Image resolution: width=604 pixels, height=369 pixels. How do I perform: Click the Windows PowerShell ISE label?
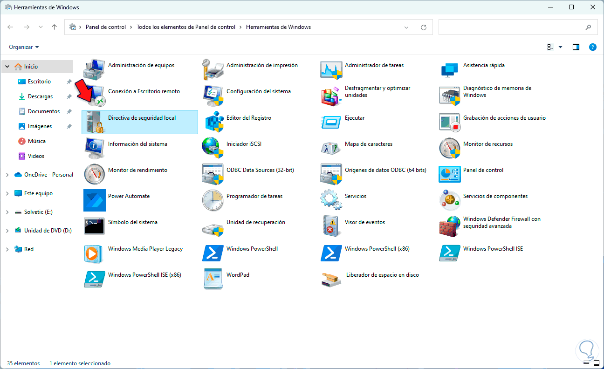coord(493,249)
